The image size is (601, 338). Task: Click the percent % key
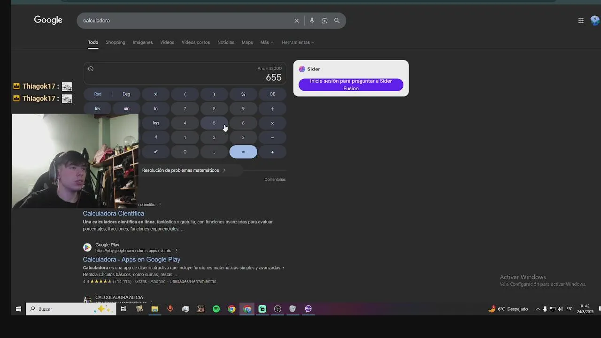coord(243,94)
